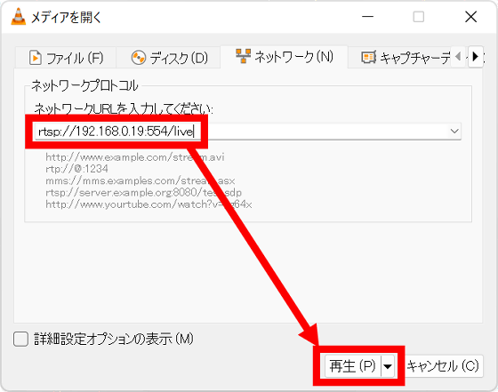Click the キャンセル (C) button
Screen dimensions: 498x392
(x=443, y=366)
